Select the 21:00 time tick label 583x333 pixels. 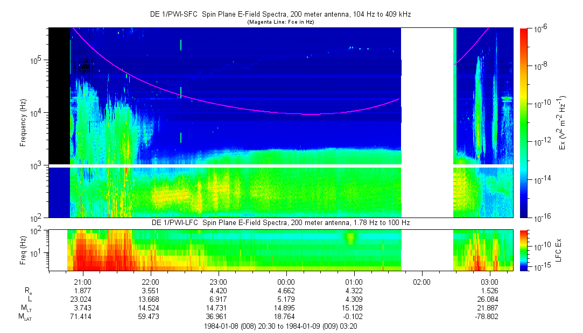coord(82,282)
